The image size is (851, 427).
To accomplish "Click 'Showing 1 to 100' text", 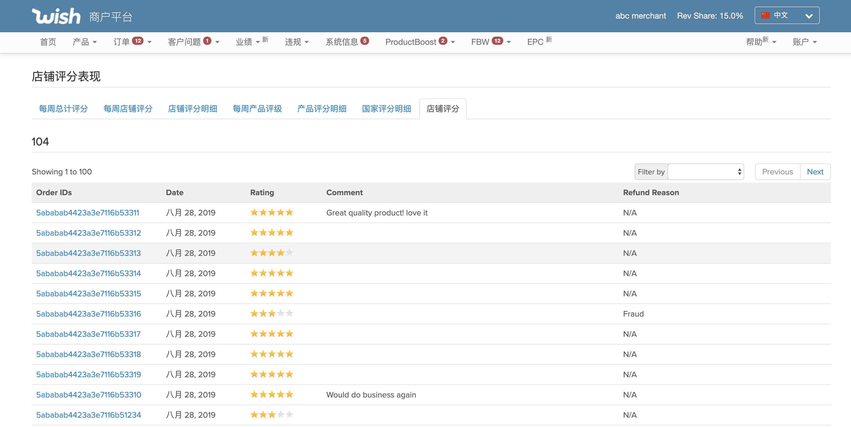I will [x=62, y=172].
